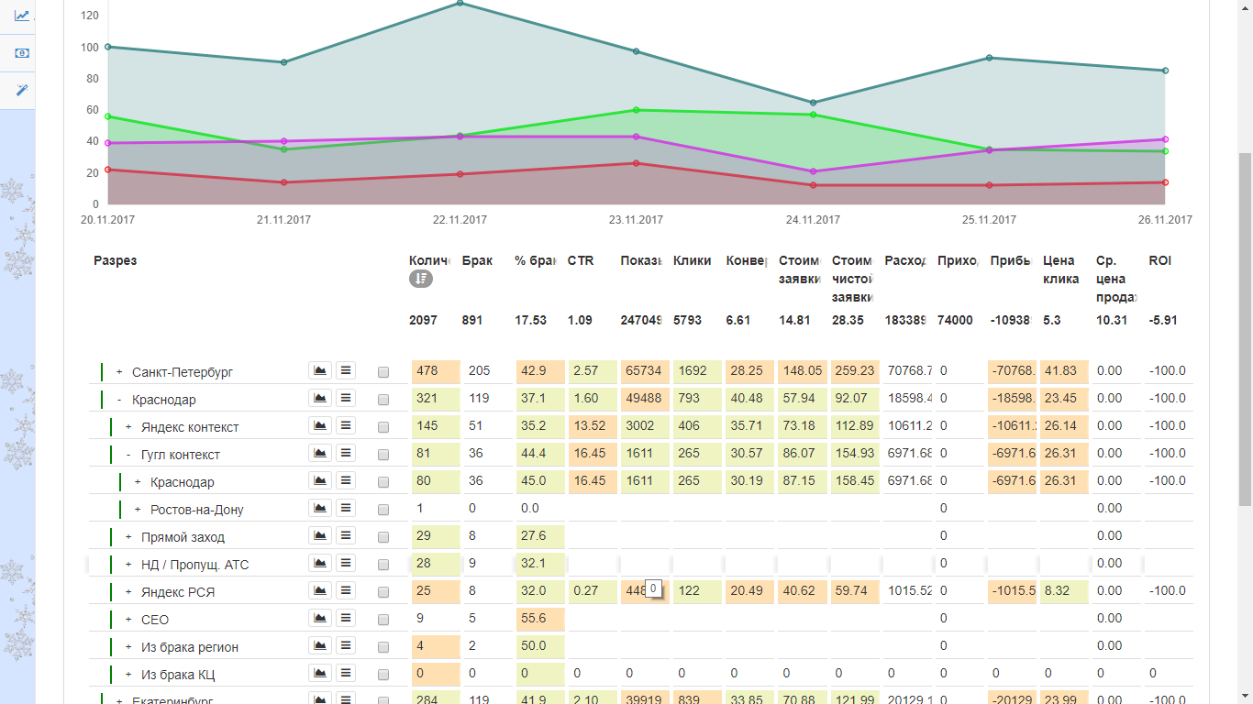Open chart icon for Яндекс РСЯ row
The image size is (1253, 704).
pos(320,590)
